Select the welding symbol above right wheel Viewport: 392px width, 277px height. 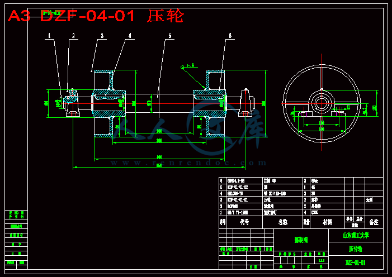tap(188, 66)
